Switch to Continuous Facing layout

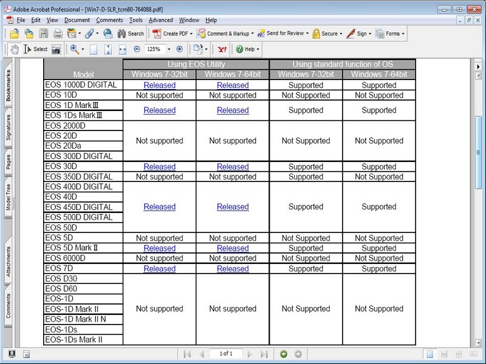(459, 354)
